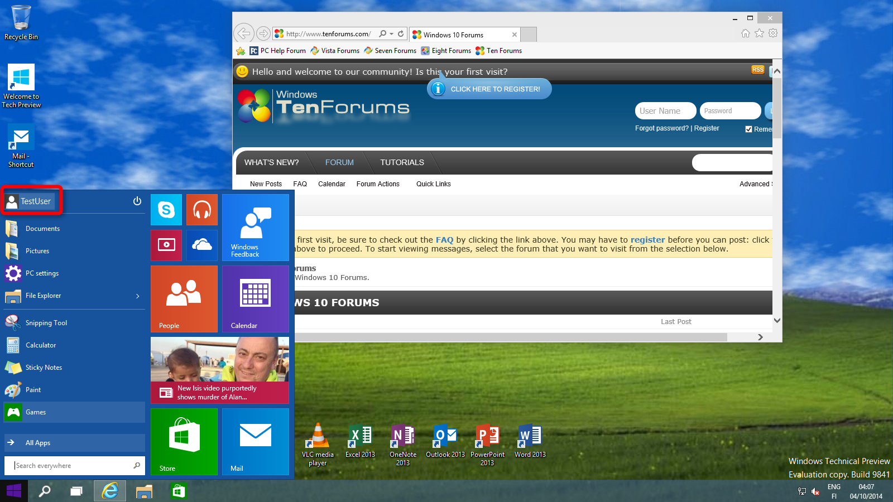Switch to WHAT'S NEW? tab
The image size is (893, 502).
271,162
